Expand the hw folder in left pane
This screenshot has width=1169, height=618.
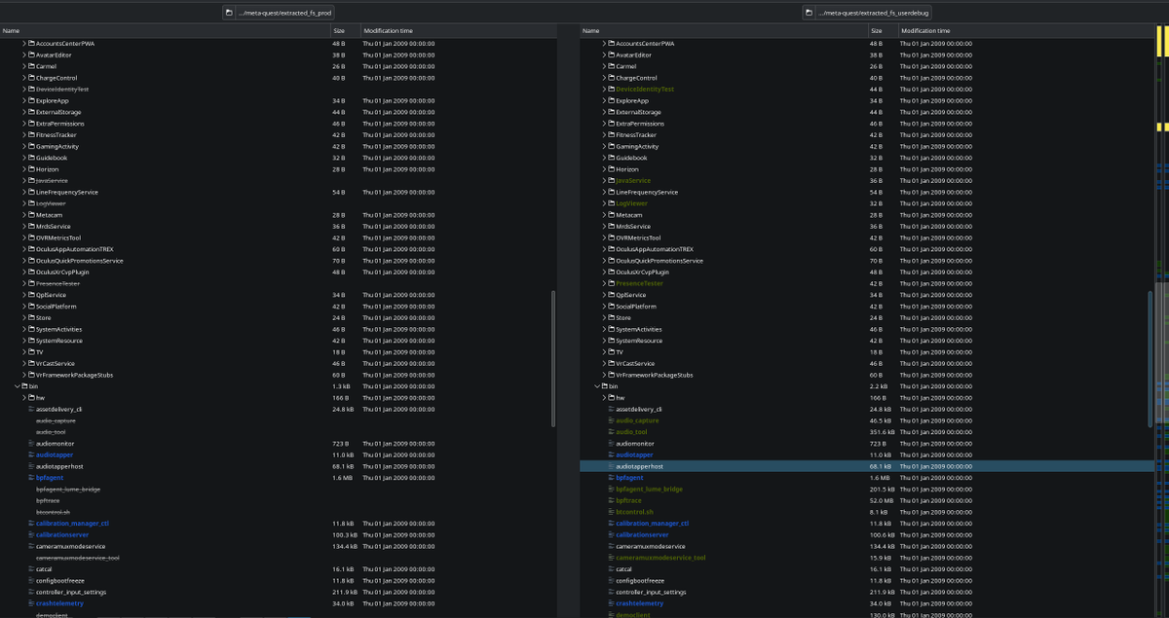coord(24,398)
